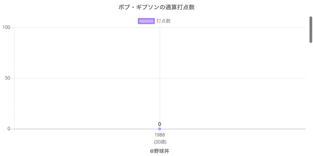
Task: Click the chart title ボブ・ギブソンの通算打点数
Action: pyautogui.click(x=156, y=7)
